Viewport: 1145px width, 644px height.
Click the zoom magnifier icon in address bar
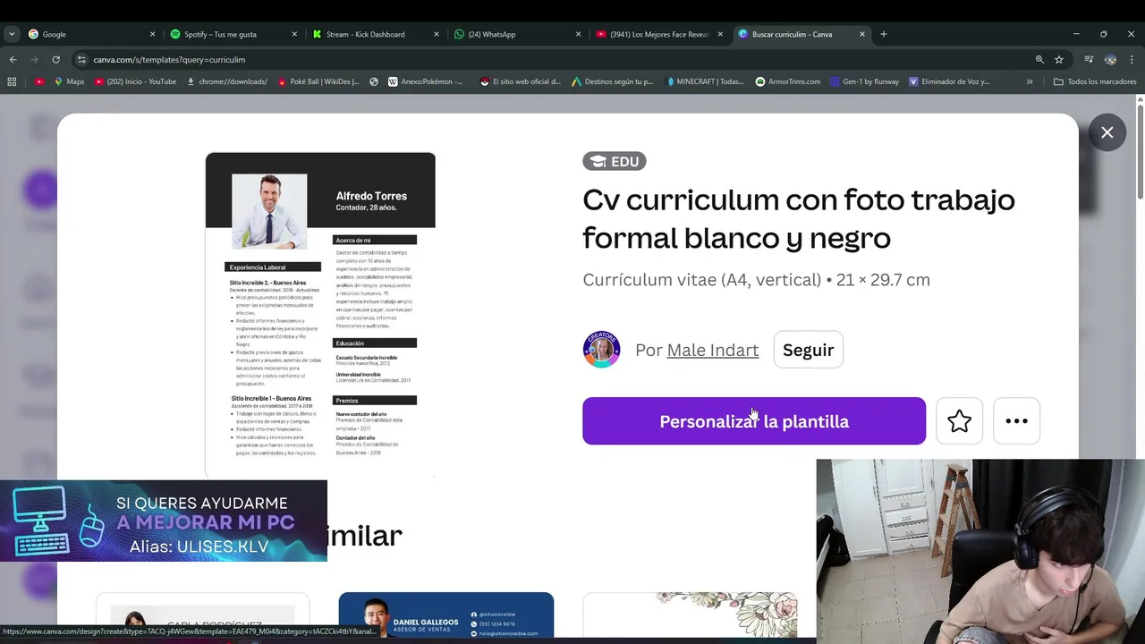tap(1039, 59)
